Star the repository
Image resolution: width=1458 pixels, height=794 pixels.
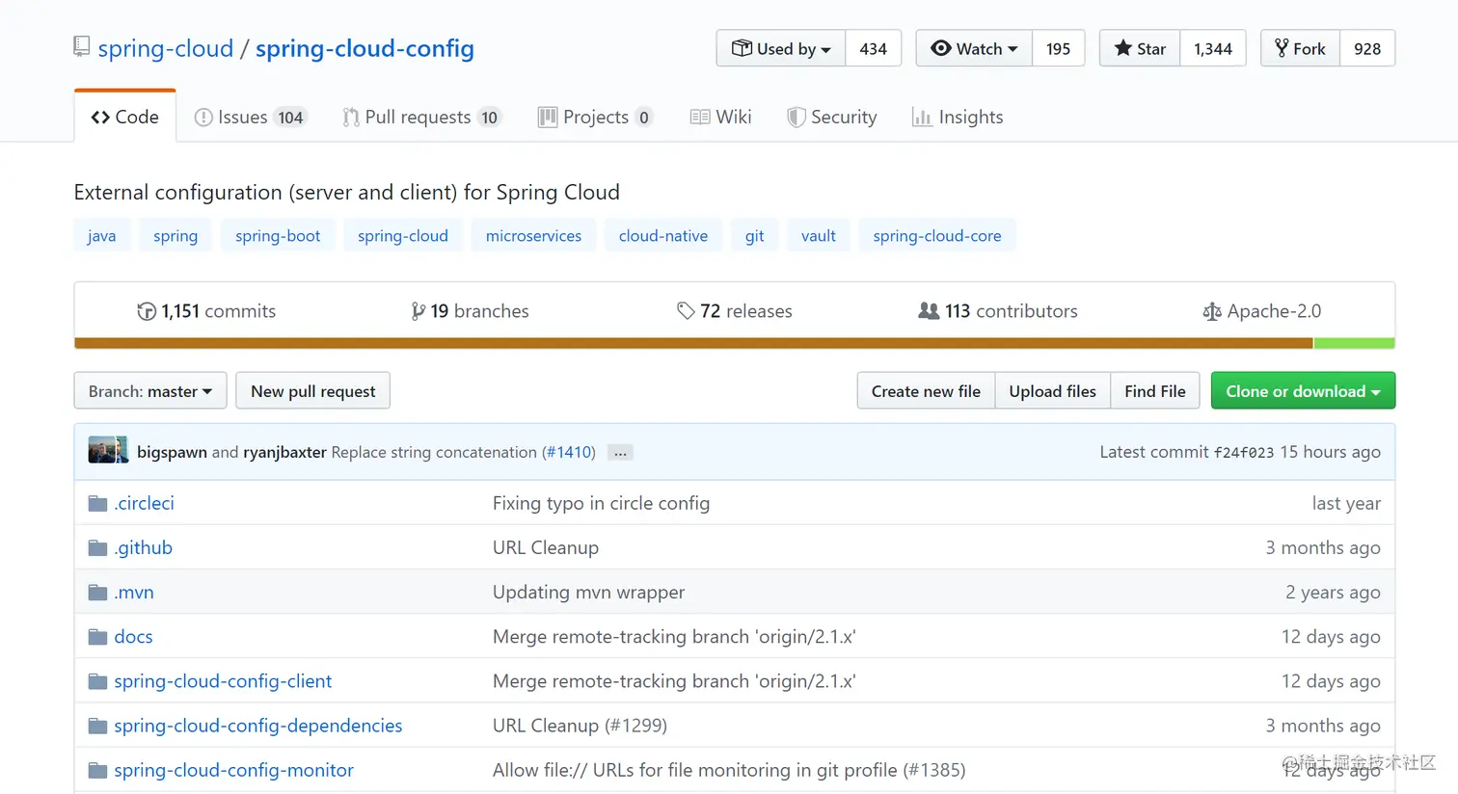click(x=1140, y=48)
